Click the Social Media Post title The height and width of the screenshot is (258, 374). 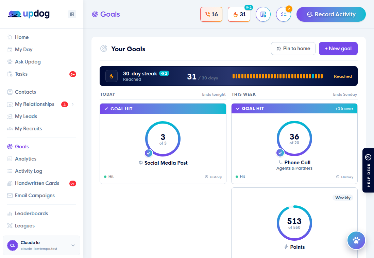(166, 163)
